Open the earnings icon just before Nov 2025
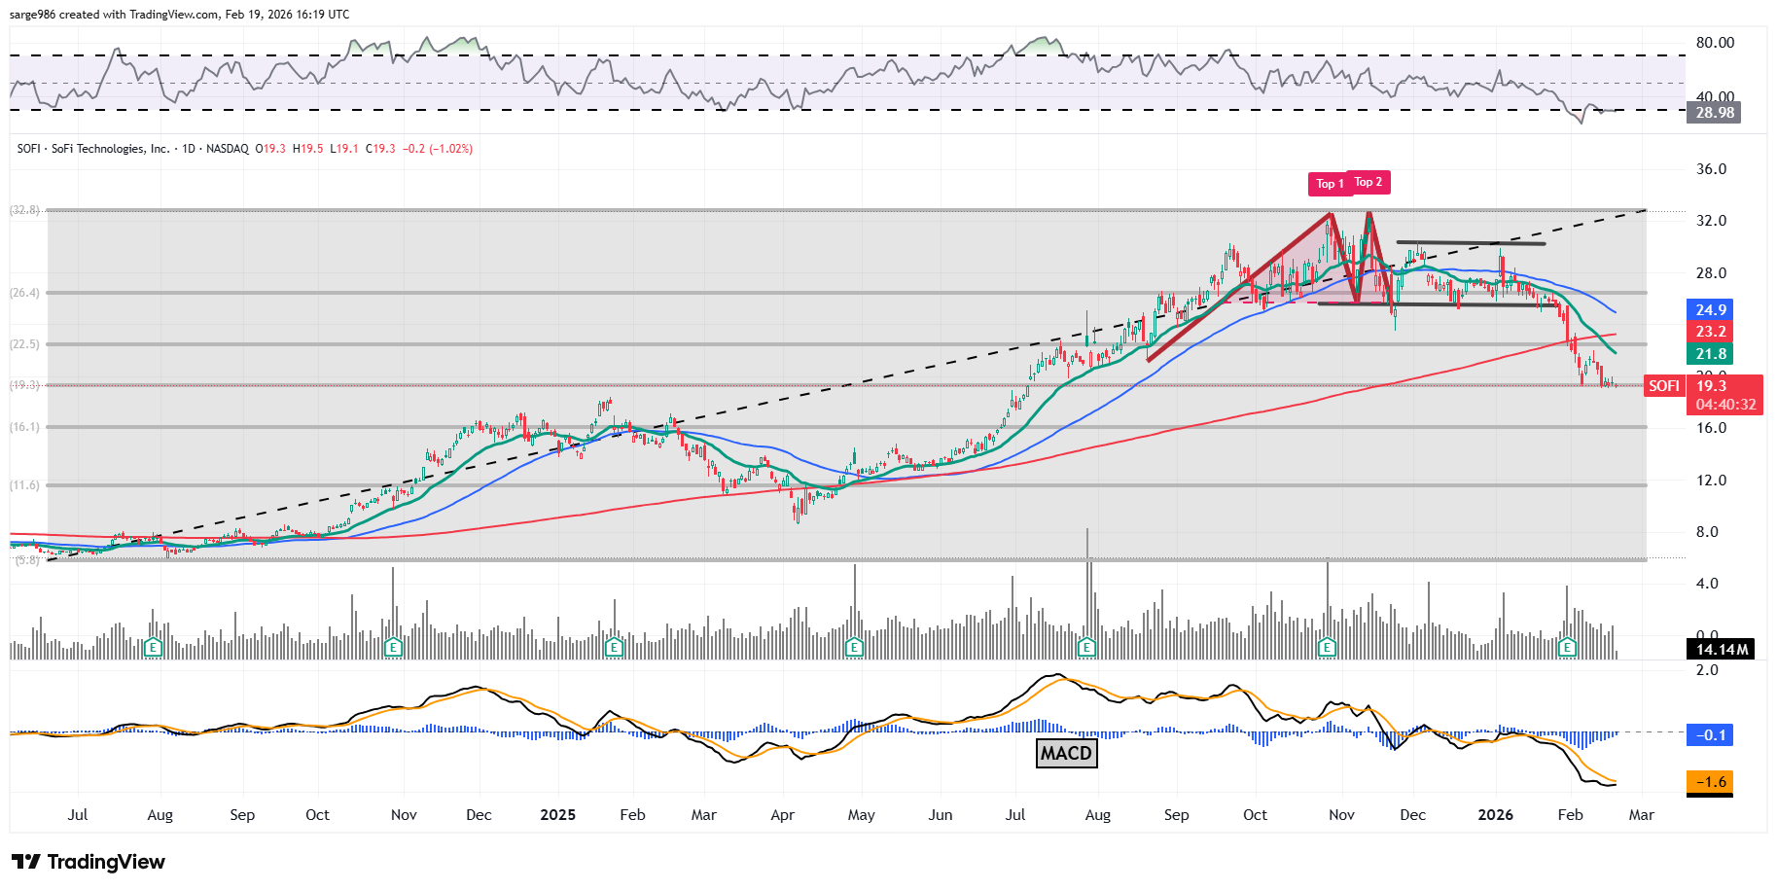The height and width of the screenshot is (891, 1777). [1327, 647]
